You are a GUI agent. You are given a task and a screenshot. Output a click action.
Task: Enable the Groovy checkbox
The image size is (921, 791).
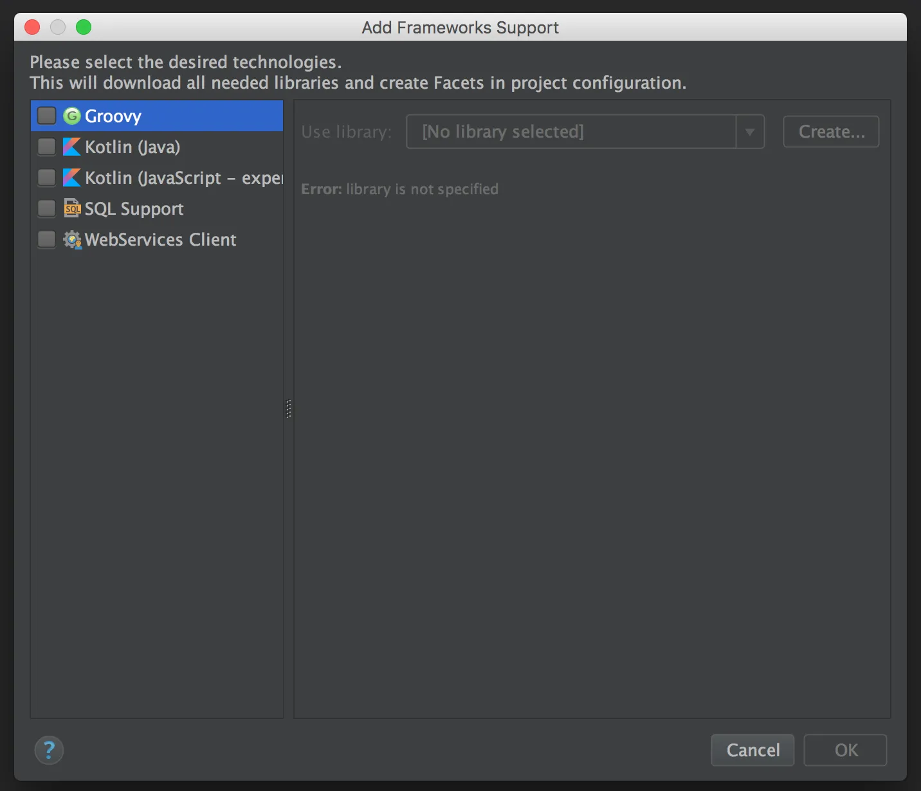(x=46, y=116)
